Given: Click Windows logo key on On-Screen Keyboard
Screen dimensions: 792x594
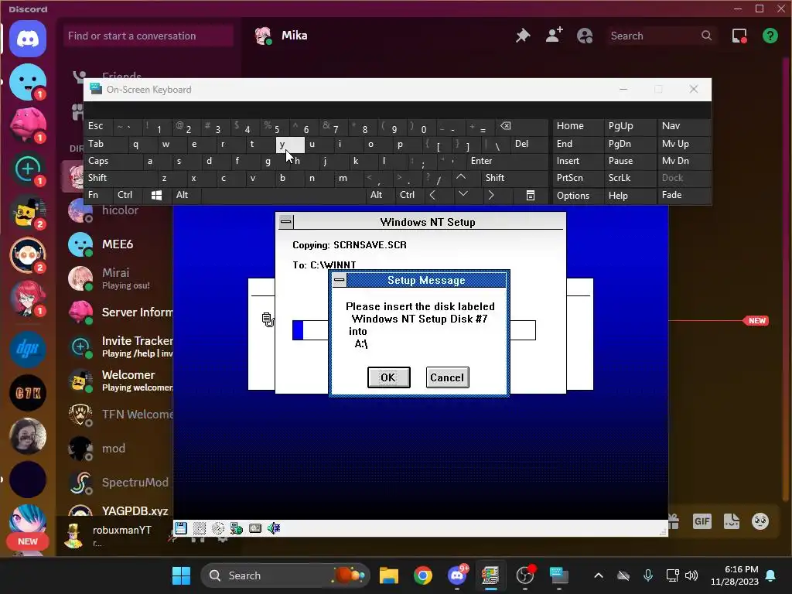Looking at the screenshot, I should click(156, 195).
